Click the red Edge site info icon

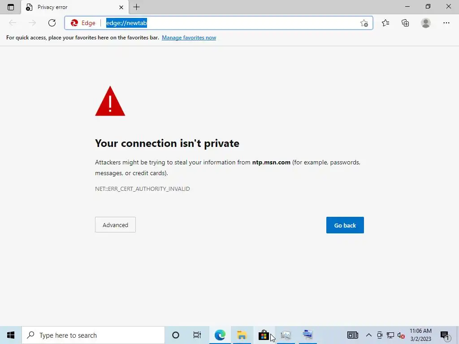tap(74, 23)
